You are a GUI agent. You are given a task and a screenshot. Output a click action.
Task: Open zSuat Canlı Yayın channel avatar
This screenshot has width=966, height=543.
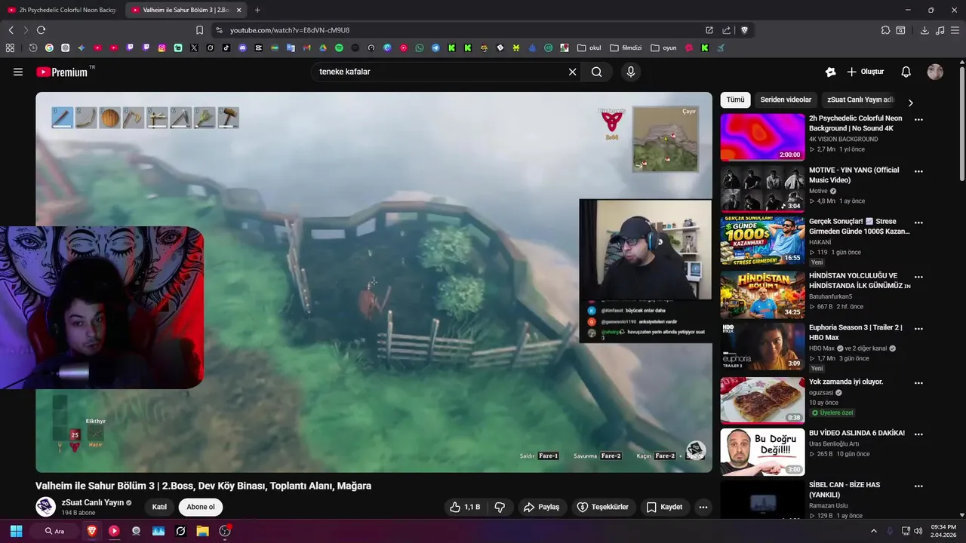pyautogui.click(x=45, y=507)
